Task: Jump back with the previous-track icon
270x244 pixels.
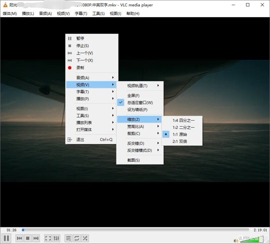Action: pos(19,238)
